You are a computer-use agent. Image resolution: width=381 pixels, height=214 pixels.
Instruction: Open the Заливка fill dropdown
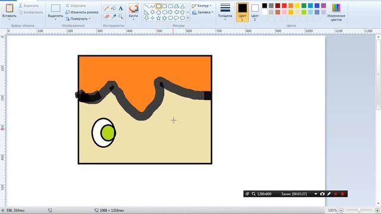[x=213, y=12]
